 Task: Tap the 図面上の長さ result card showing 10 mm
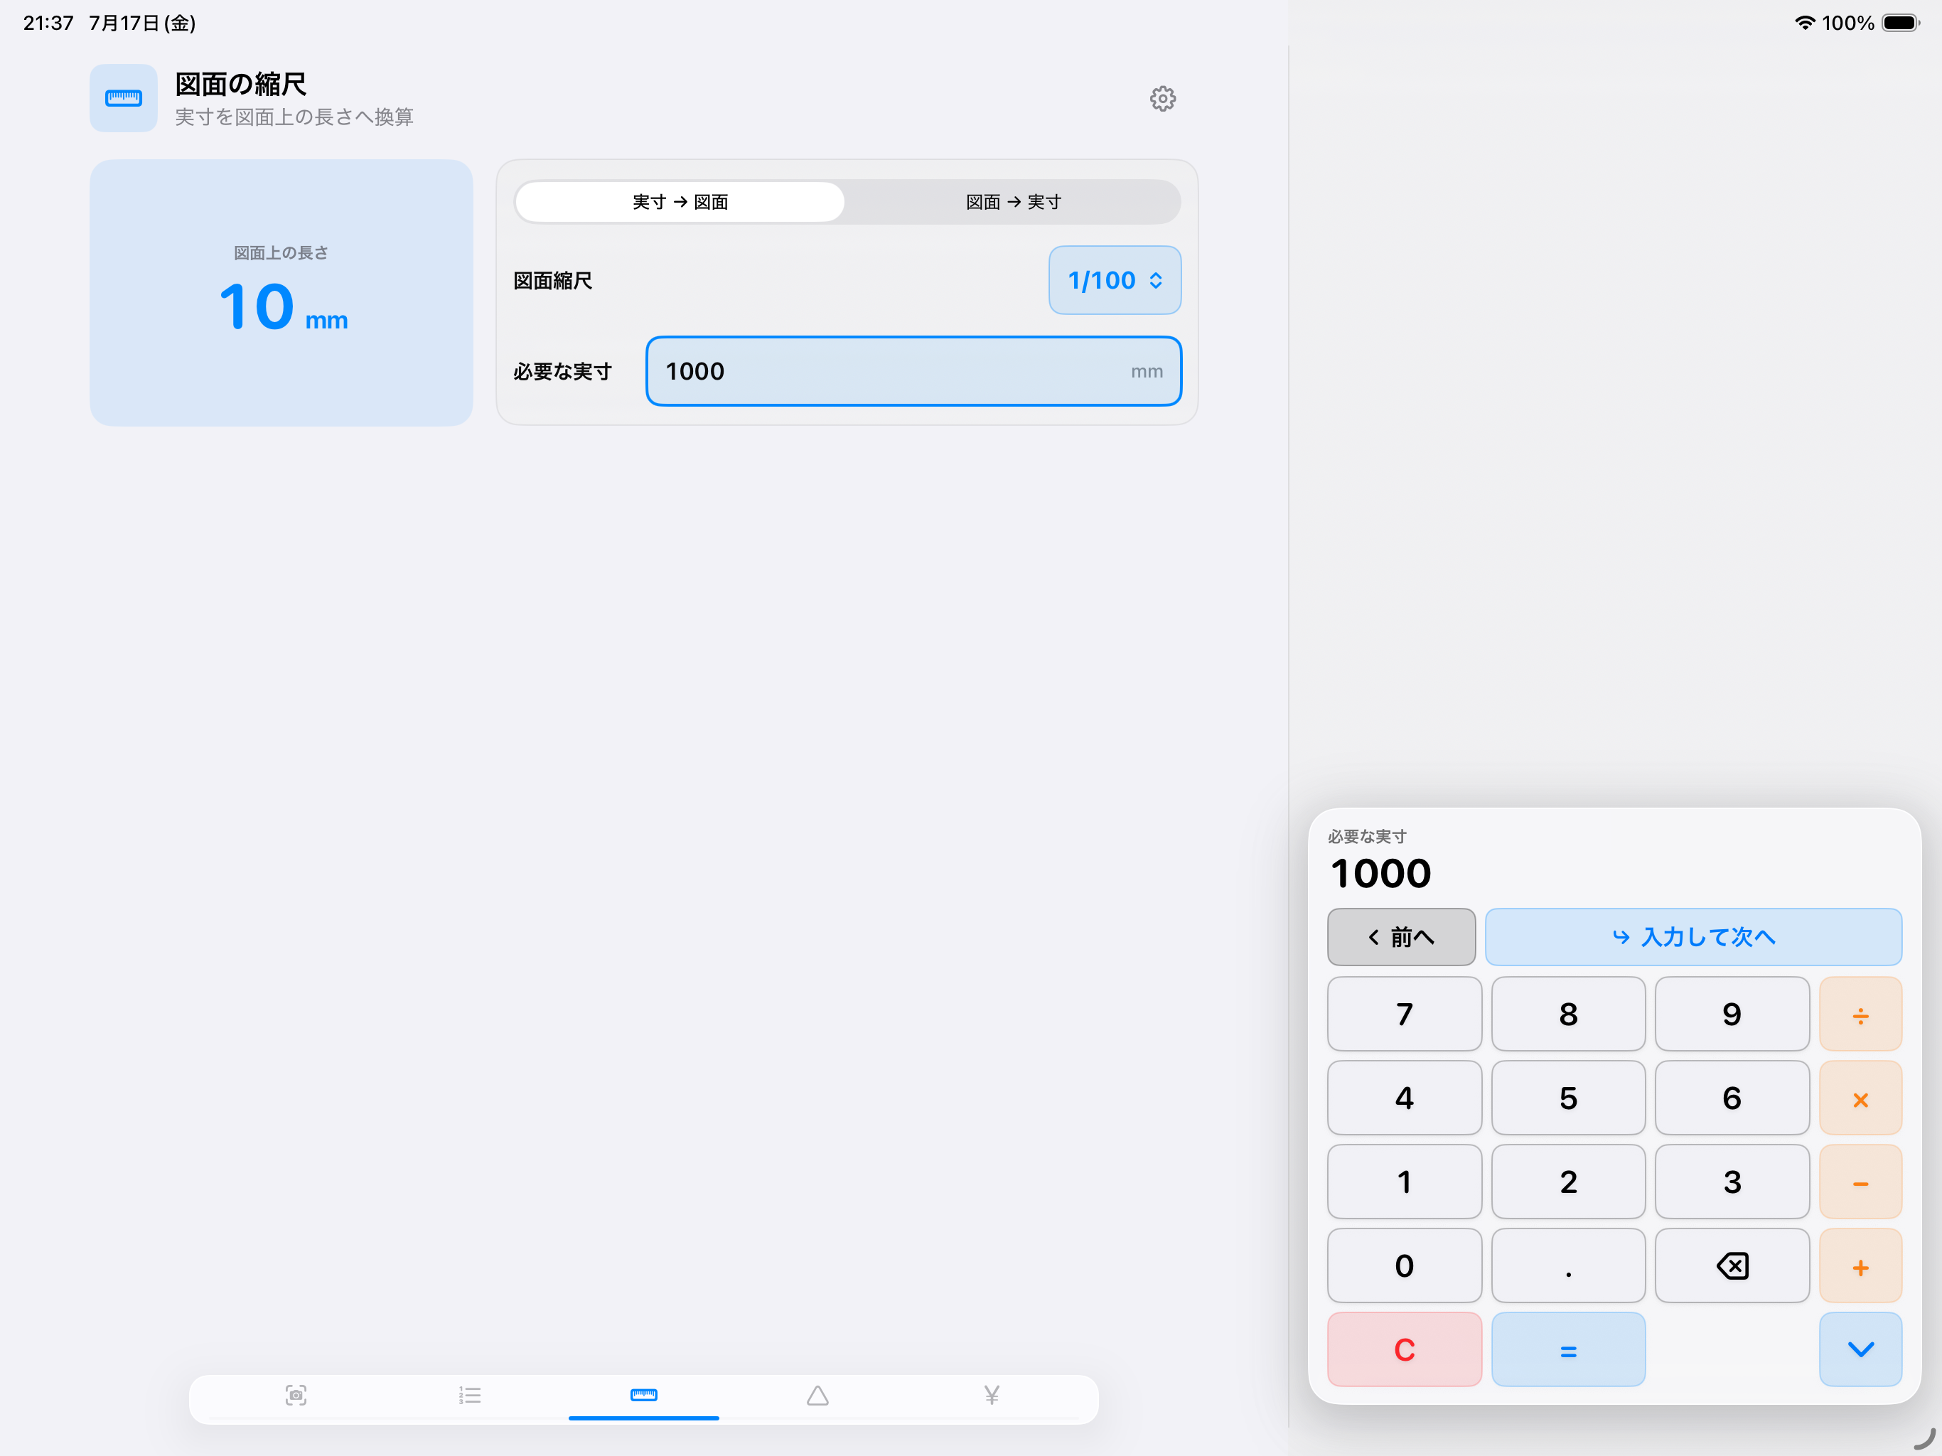281,292
